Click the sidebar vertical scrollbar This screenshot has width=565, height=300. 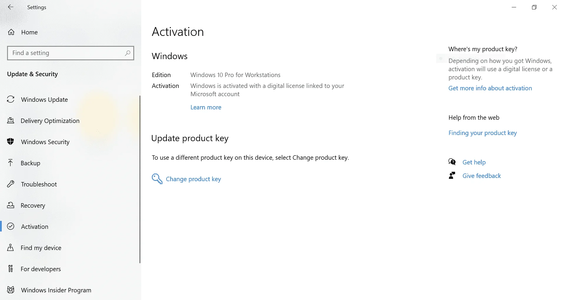pyautogui.click(x=140, y=179)
